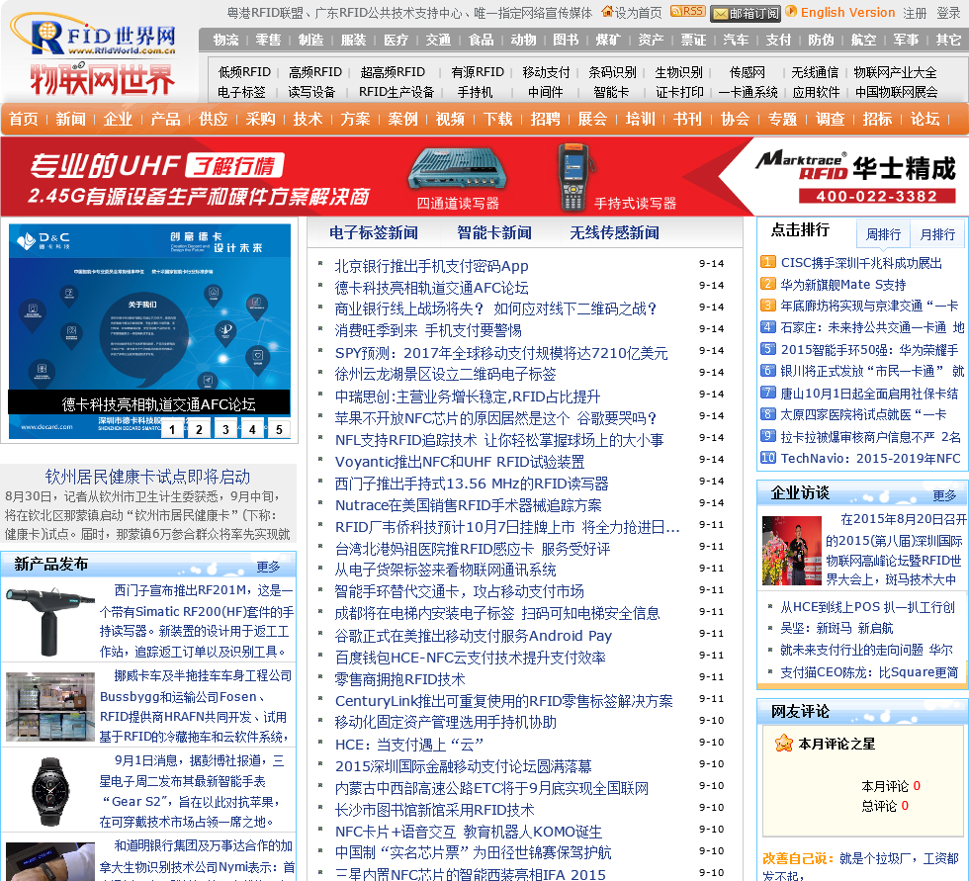Switch to English Version
969x881 pixels.
(847, 12)
